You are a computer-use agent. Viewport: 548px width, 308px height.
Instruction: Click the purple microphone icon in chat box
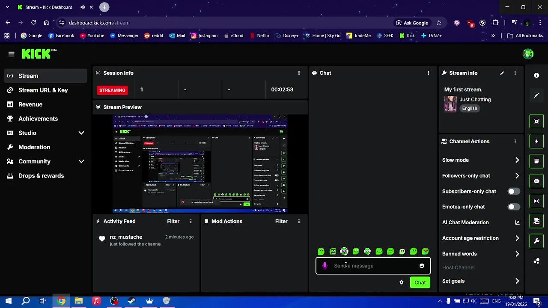click(325, 266)
